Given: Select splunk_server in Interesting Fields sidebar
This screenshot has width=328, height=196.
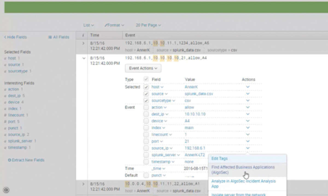Looking at the screenshot, I should pos(20,141).
